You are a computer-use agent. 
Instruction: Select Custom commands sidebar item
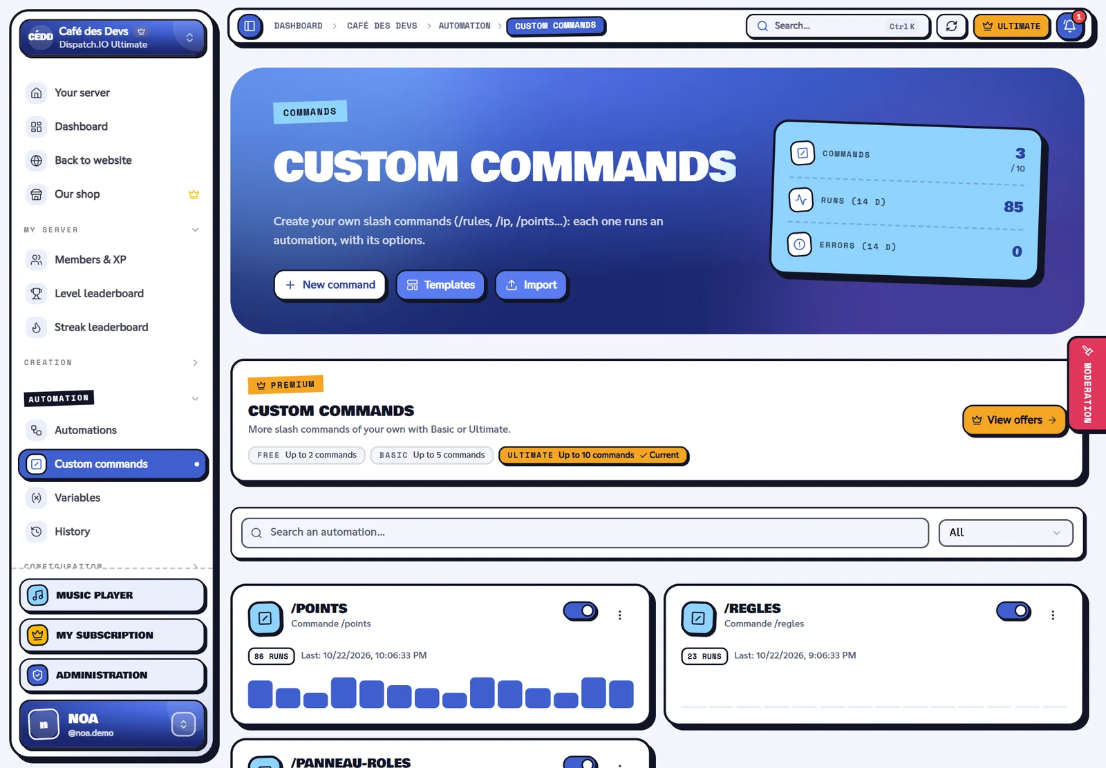113,464
